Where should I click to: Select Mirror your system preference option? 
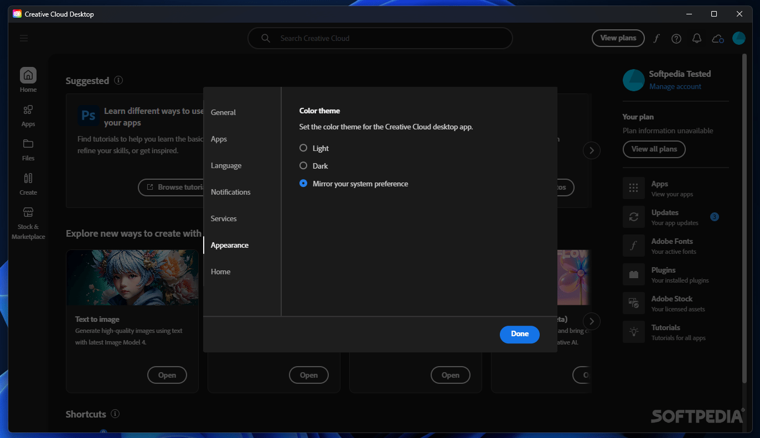303,184
